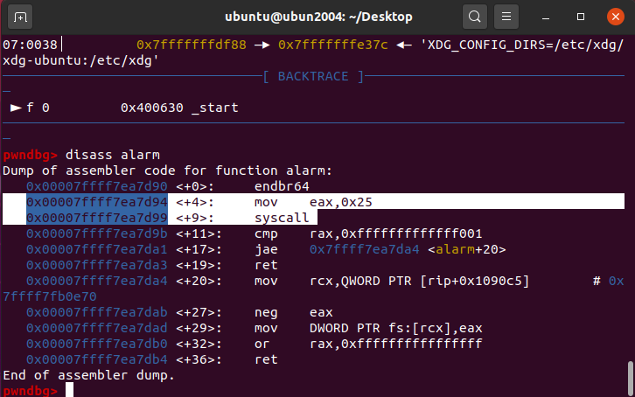Click the stack address 0x7fffffffdf88

[x=185, y=44]
